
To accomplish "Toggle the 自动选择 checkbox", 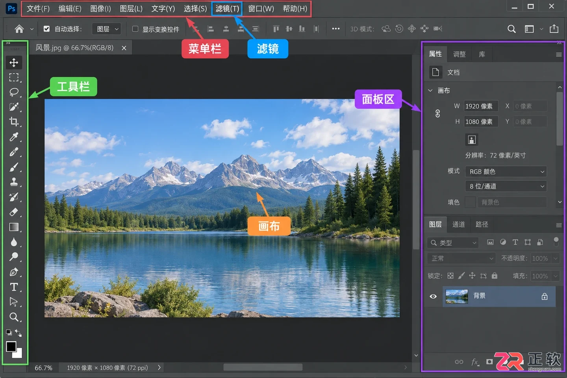I will 46,29.
